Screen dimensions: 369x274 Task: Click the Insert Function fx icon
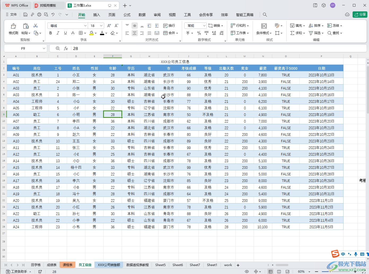pyautogui.click(x=66, y=48)
